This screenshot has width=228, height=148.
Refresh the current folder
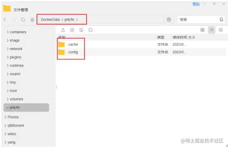(x=23, y=20)
